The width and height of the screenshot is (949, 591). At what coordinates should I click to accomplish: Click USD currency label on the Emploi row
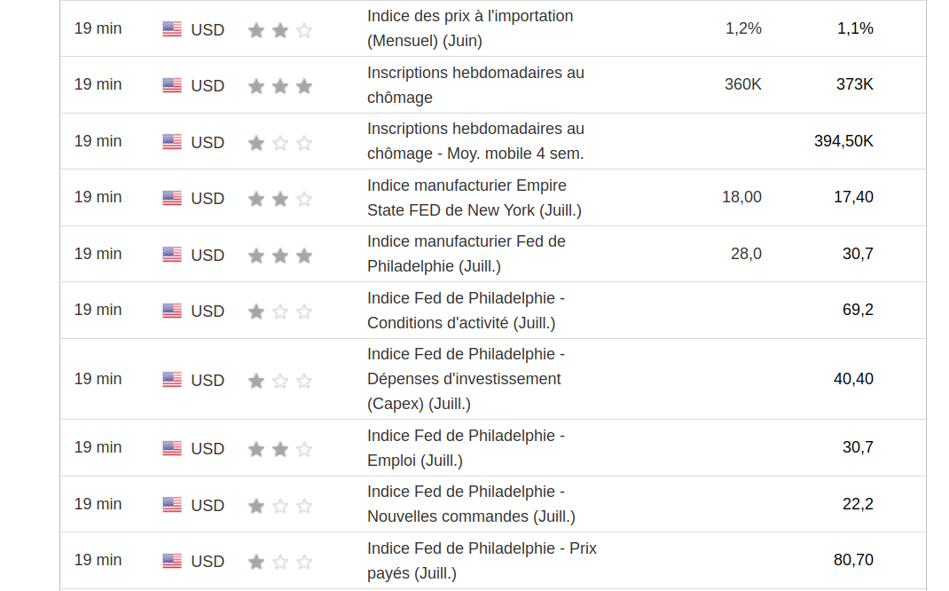pos(208,449)
